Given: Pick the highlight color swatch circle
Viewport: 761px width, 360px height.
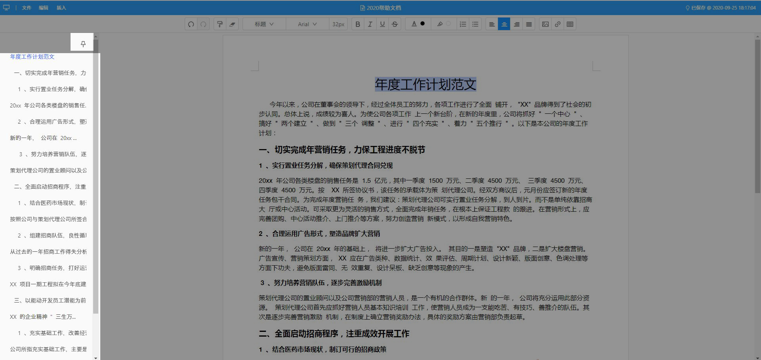Looking at the screenshot, I should pos(448,24).
